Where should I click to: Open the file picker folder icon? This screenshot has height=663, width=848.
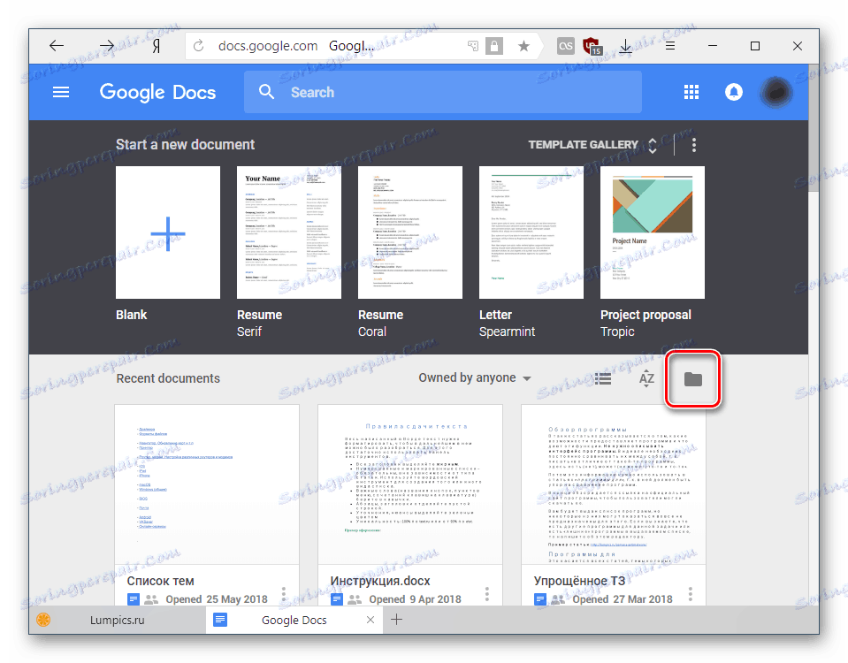pos(692,379)
